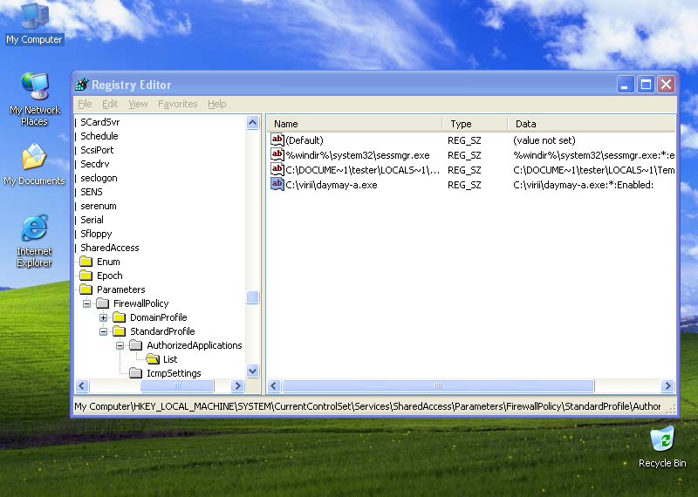Click the StandardProfile folder icon
Viewport: 698px width, 497px height.
click(119, 331)
